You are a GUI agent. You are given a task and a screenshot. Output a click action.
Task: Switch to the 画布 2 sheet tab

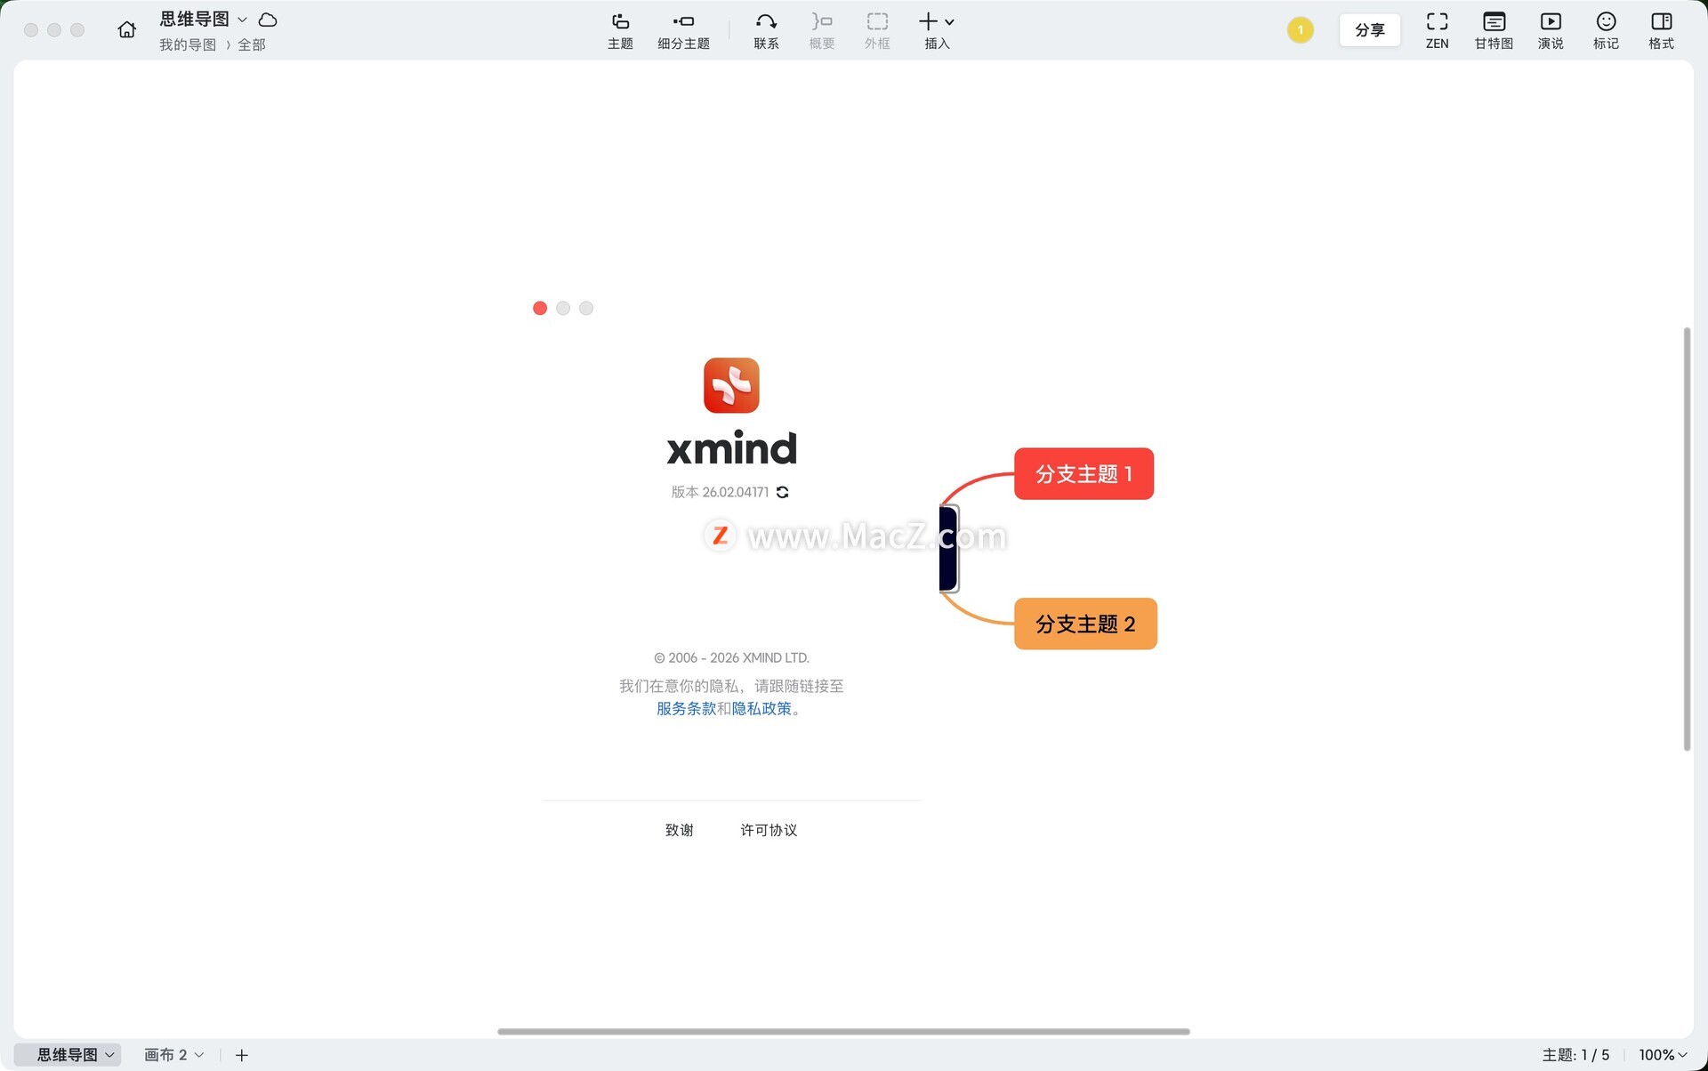(166, 1055)
